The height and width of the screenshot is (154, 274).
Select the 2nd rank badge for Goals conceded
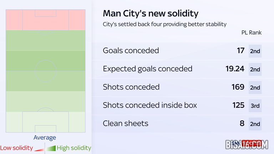(x=255, y=51)
